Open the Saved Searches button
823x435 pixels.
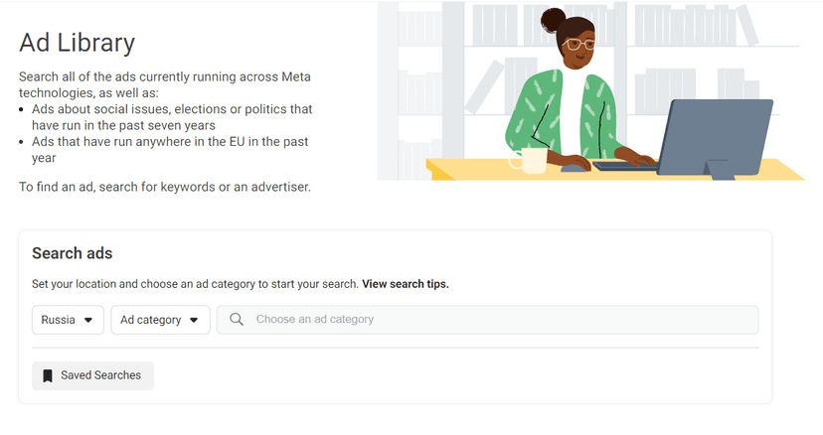pos(92,375)
